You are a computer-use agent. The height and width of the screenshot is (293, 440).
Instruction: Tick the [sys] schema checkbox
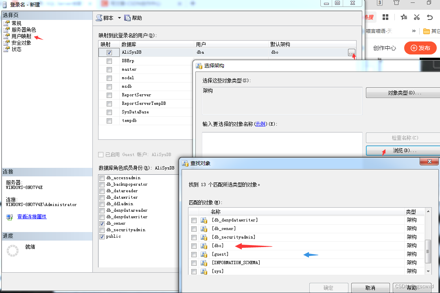tap(194, 271)
